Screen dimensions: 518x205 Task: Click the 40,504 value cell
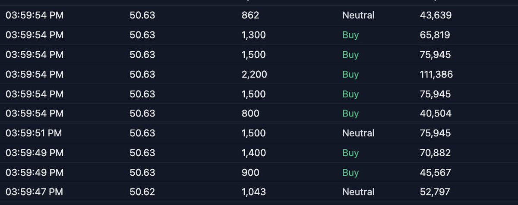click(x=436, y=114)
